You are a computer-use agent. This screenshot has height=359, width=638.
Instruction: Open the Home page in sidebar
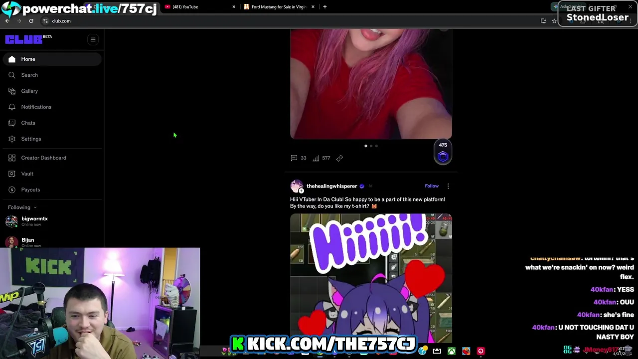[x=52, y=59]
